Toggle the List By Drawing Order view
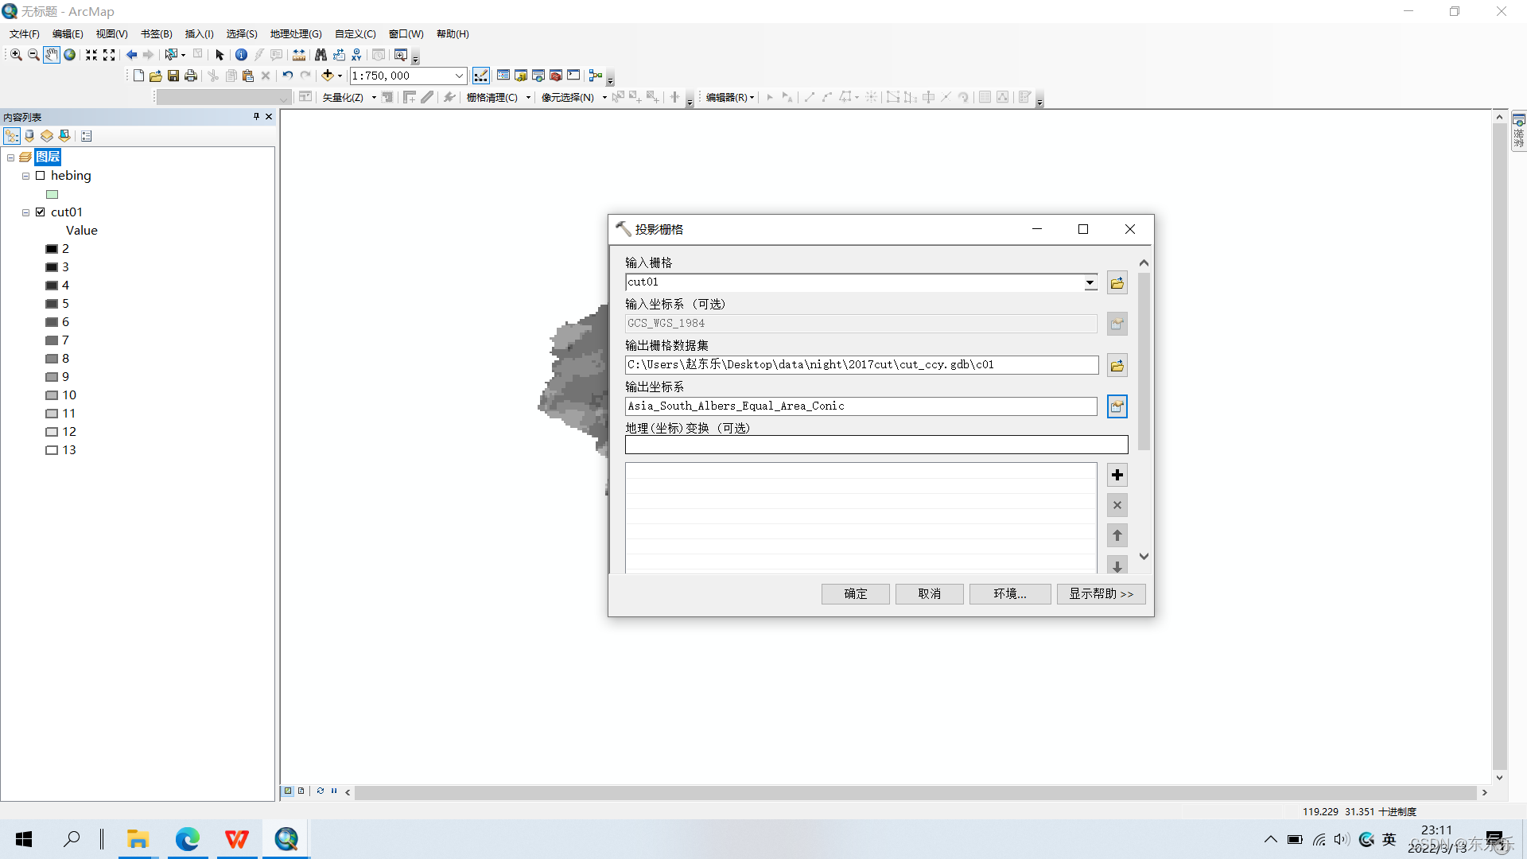Screen dimensions: 1527x859 (x=12, y=136)
